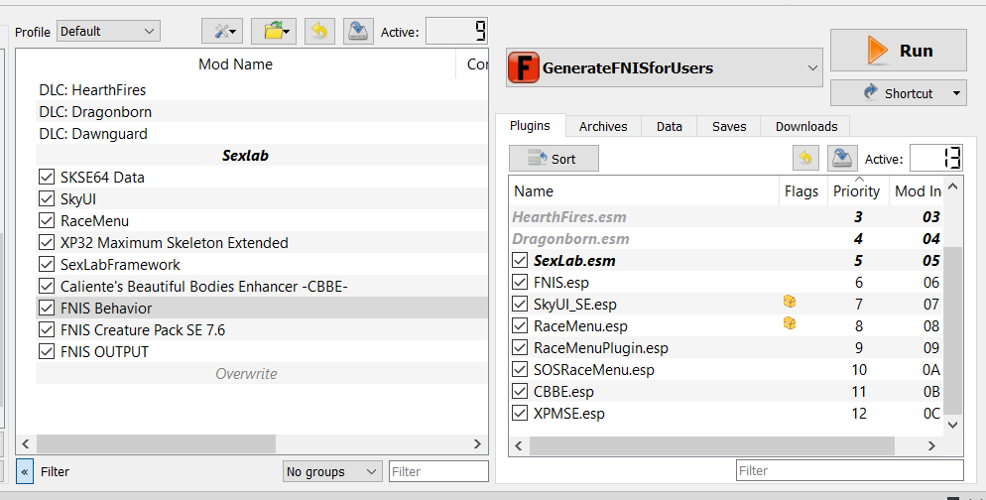Open the Data tab
Image resolution: width=986 pixels, height=500 pixels.
669,126
